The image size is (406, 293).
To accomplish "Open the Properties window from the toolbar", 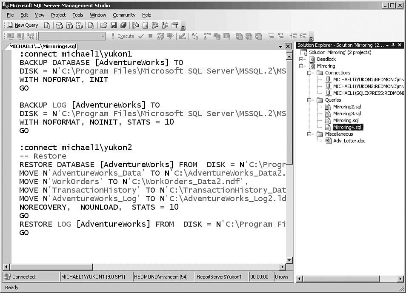I will tap(175, 25).
